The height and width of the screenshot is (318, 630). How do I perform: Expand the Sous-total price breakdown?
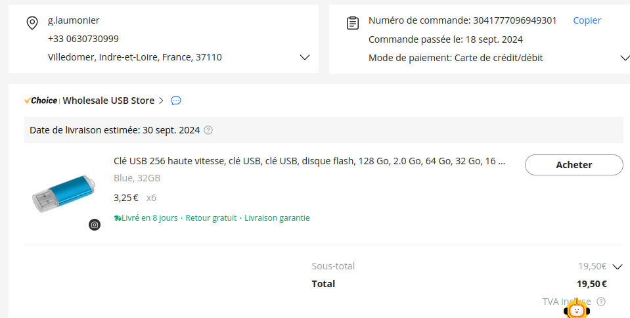click(x=617, y=266)
